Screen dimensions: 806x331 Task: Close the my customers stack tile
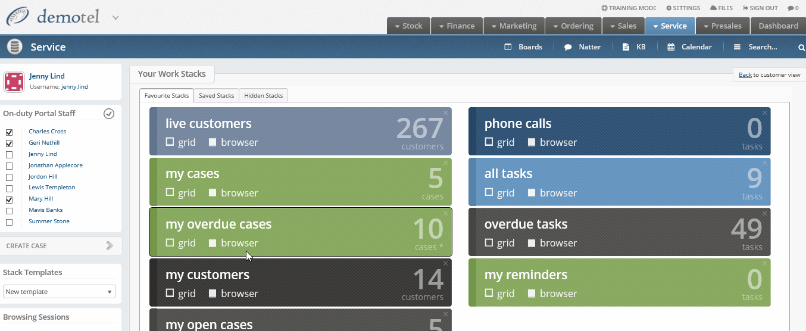[445, 264]
